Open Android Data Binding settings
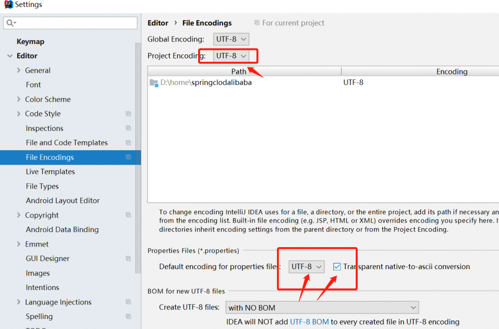Image resolution: width=499 pixels, height=329 pixels. point(62,230)
